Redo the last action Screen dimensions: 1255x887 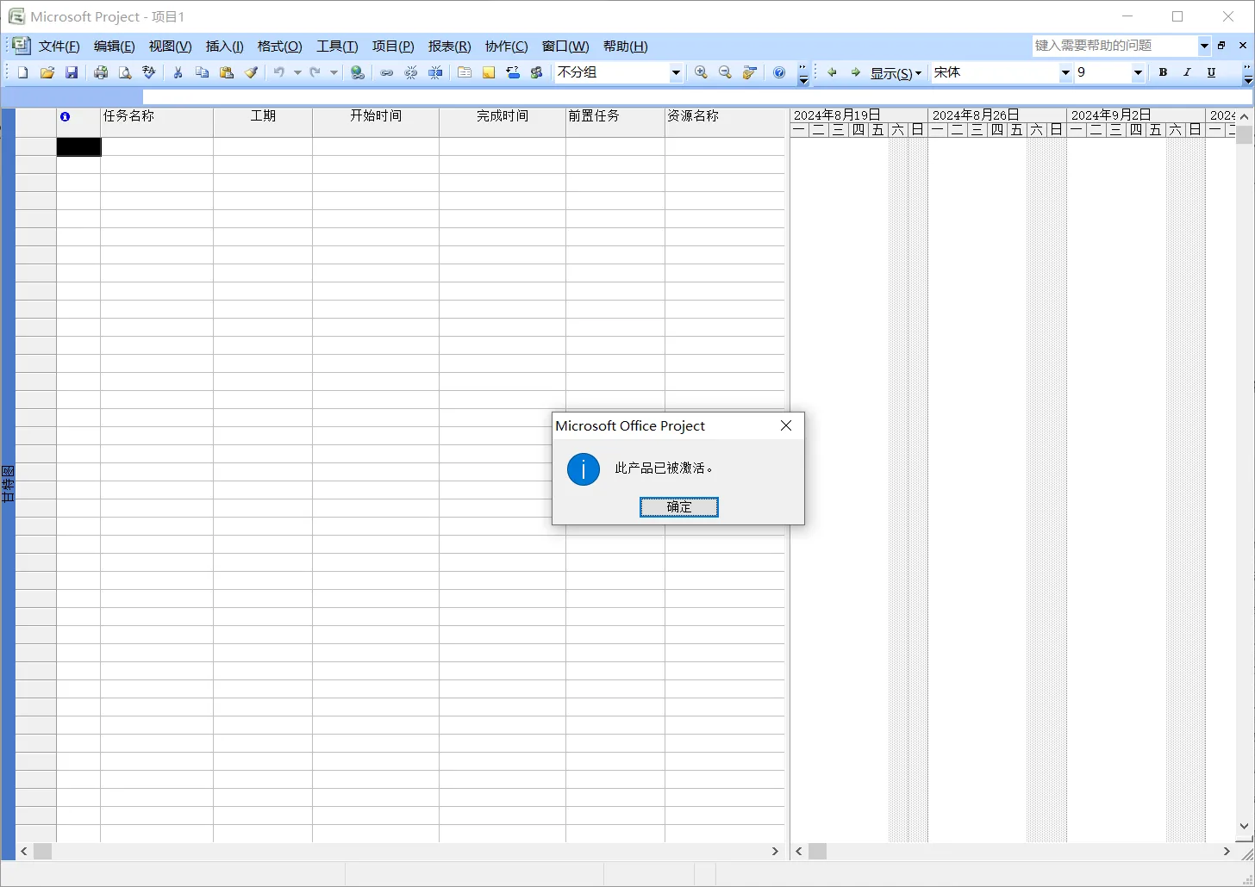coord(315,73)
